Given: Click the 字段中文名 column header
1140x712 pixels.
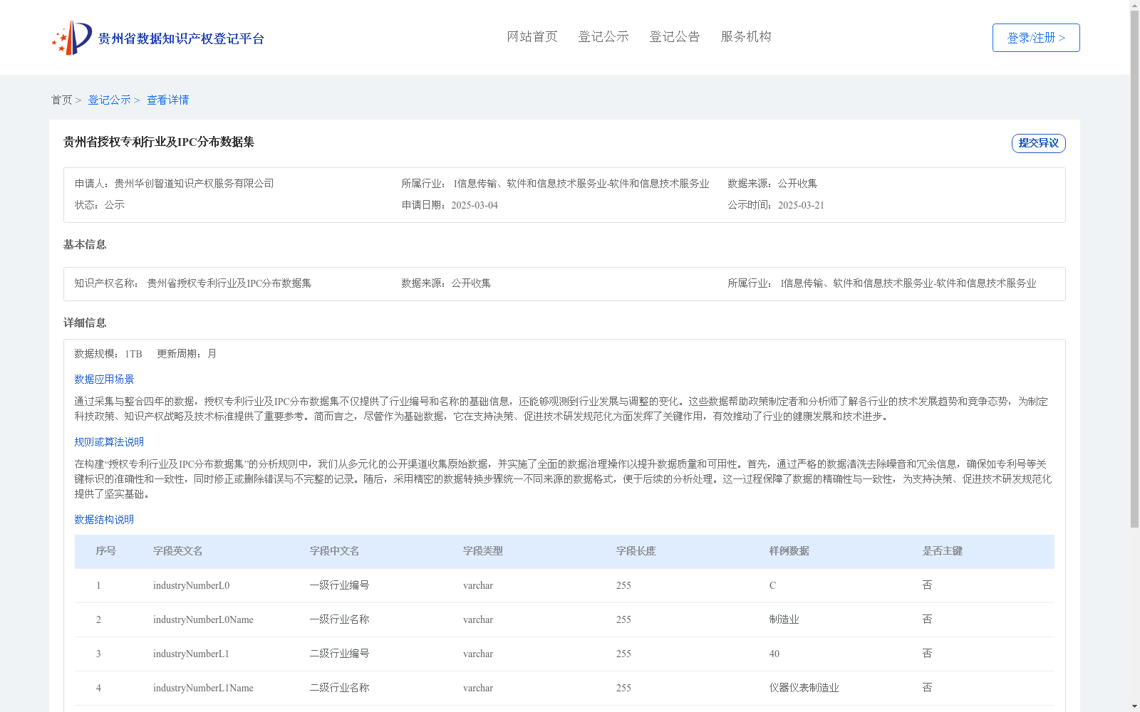Looking at the screenshot, I should coord(335,551).
